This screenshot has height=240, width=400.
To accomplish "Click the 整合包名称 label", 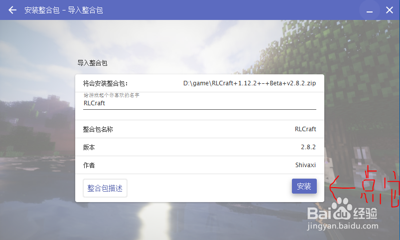I will [x=98, y=129].
